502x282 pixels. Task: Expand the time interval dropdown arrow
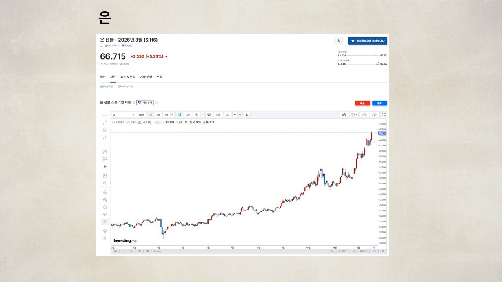[x=172, y=115]
